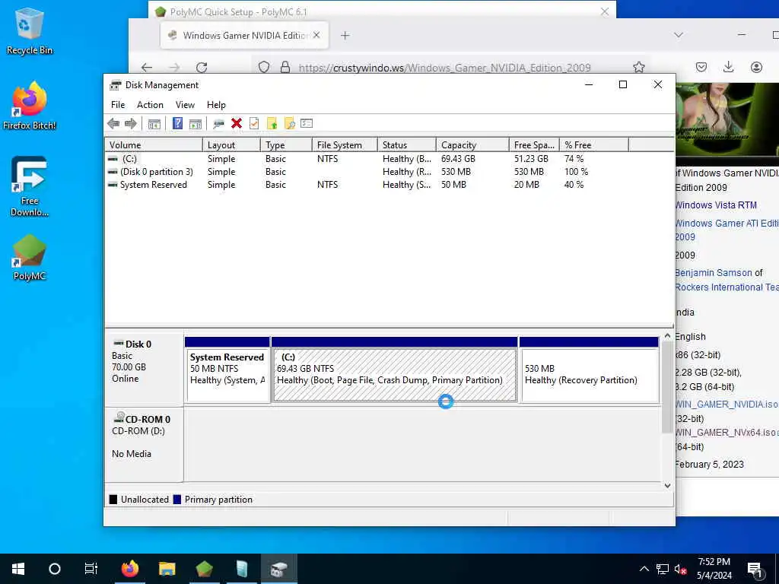Click the Primary partition blue legend swatch
The width and height of the screenshot is (779, 584).
[176, 500]
